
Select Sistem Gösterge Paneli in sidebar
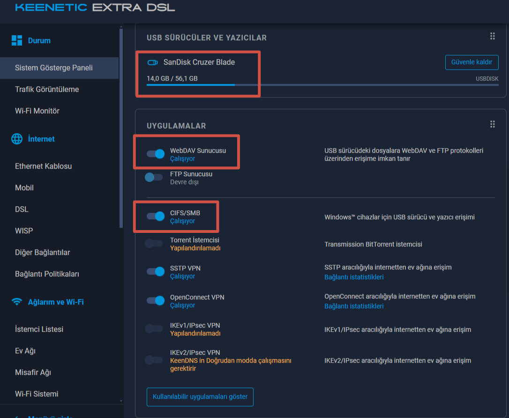(59, 68)
